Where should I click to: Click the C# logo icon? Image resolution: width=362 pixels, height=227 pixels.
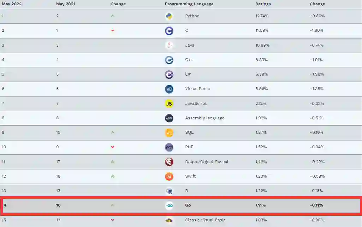click(169, 74)
